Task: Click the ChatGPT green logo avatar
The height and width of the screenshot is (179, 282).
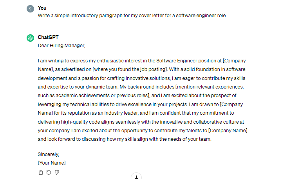Action: pos(31,38)
